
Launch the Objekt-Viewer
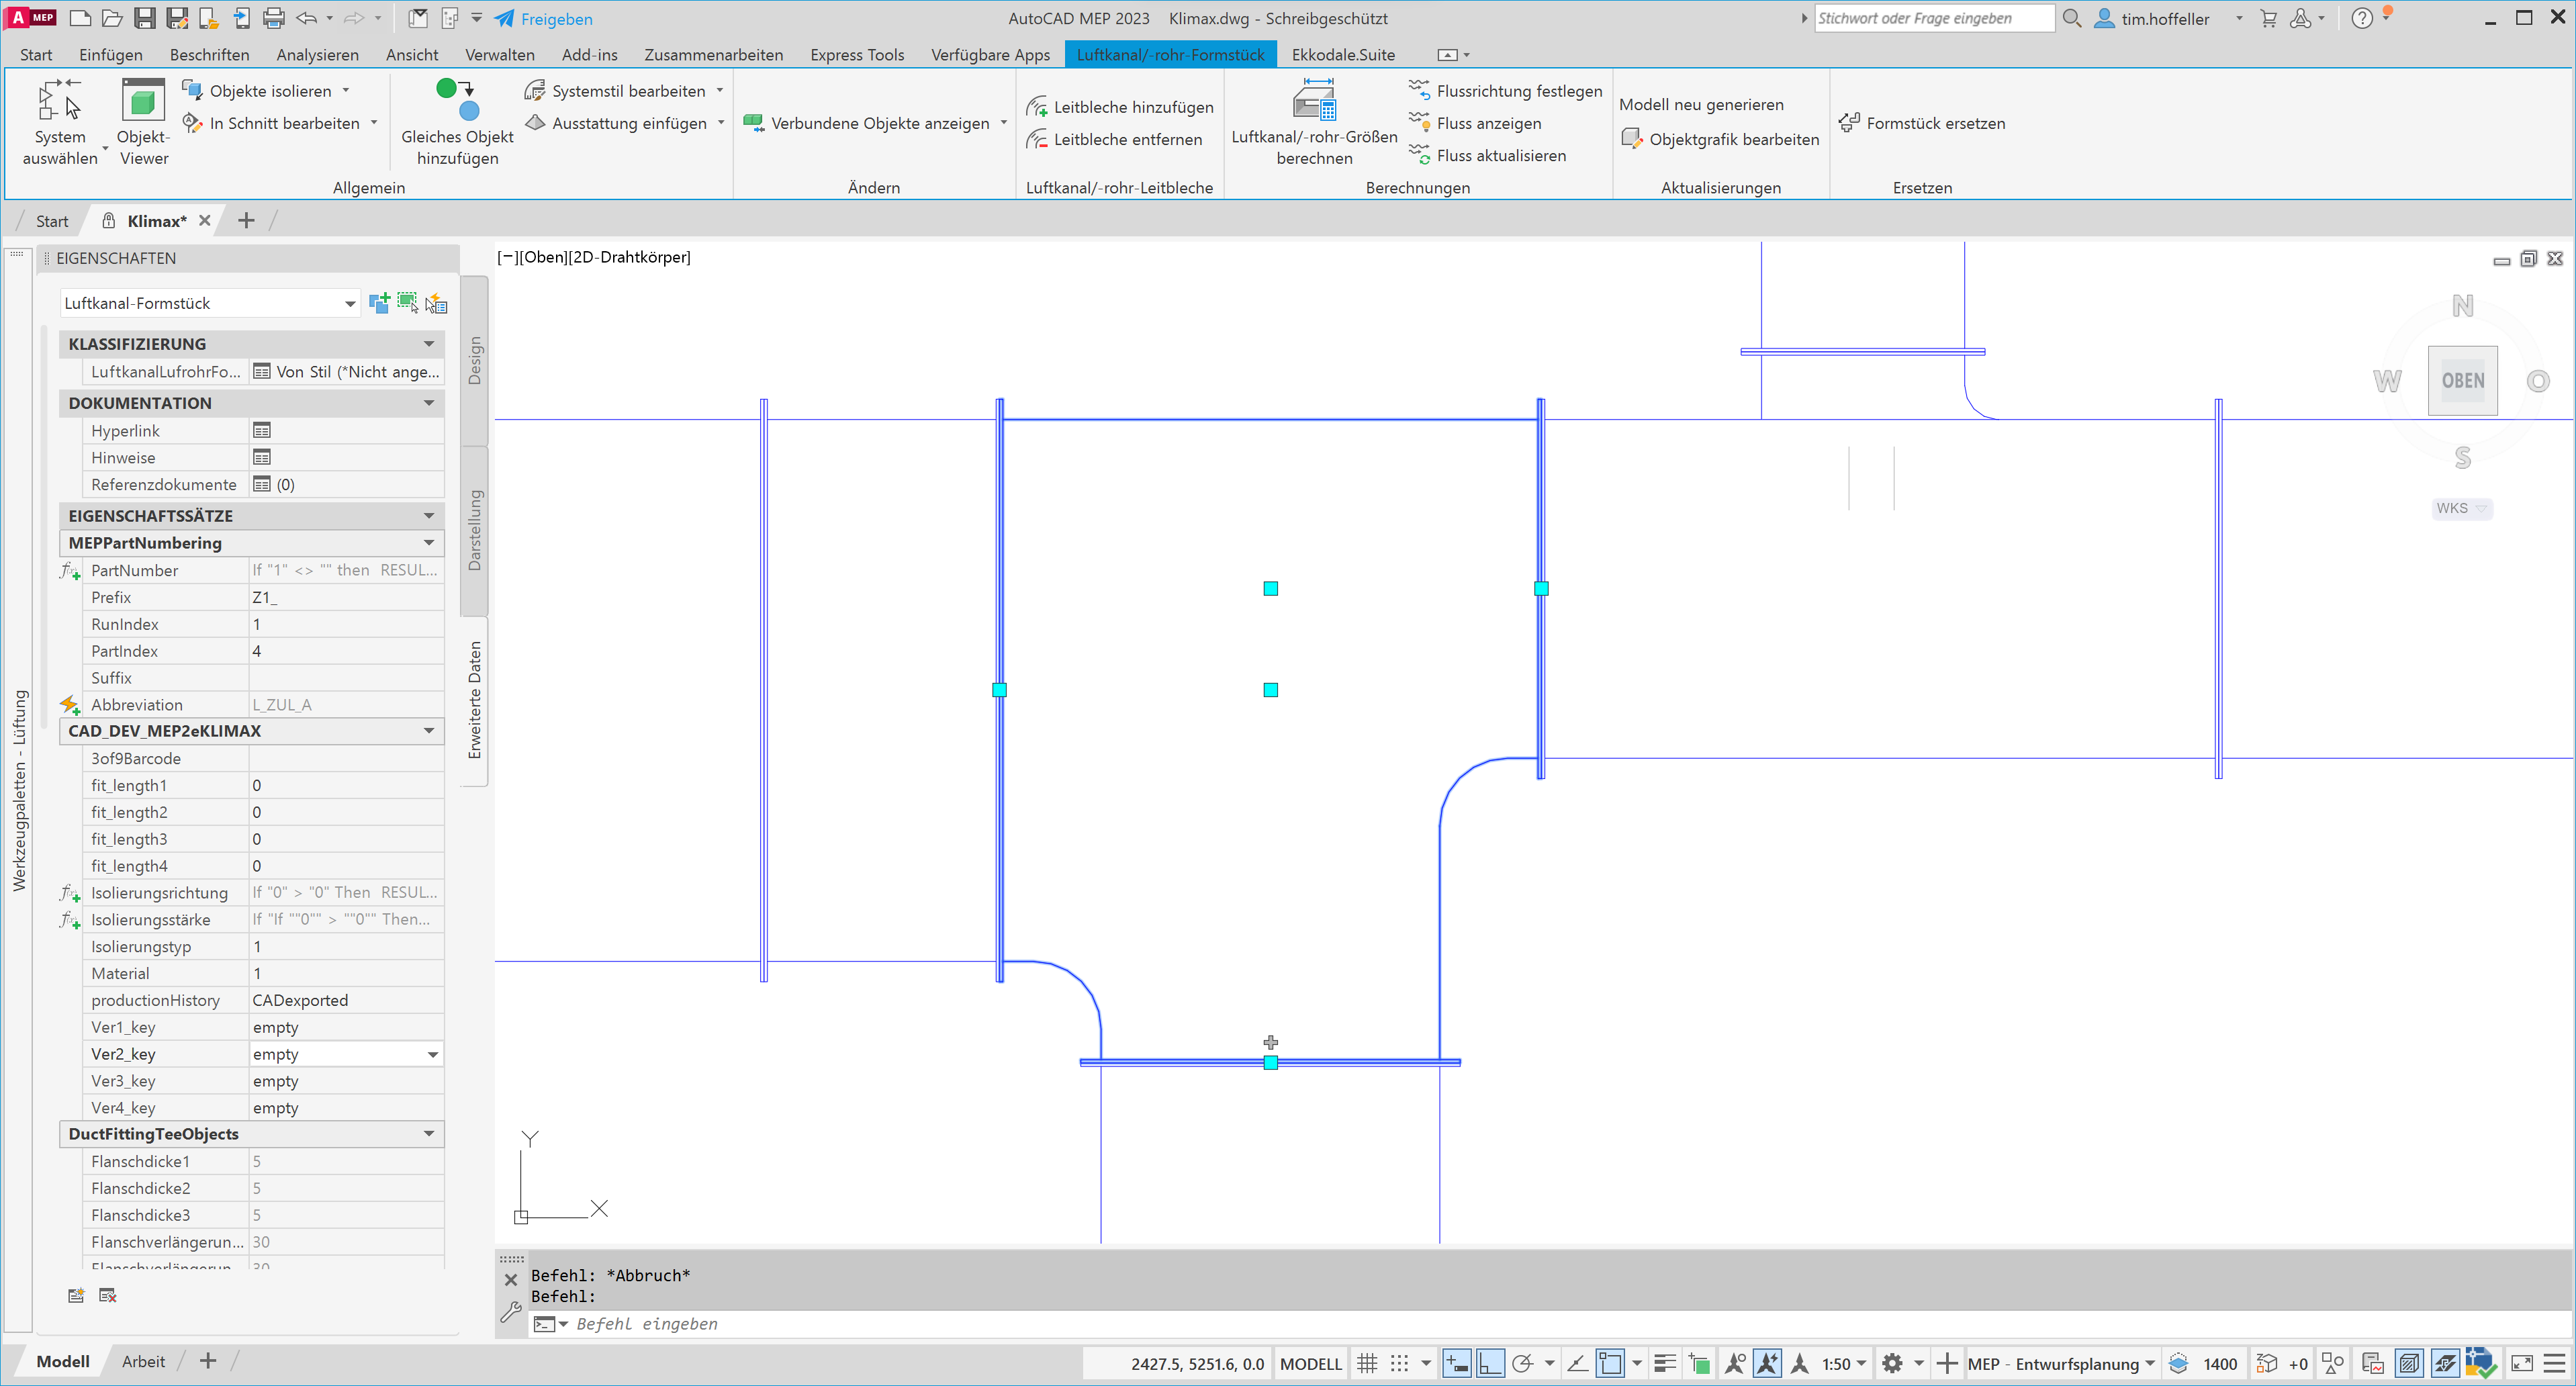(143, 122)
